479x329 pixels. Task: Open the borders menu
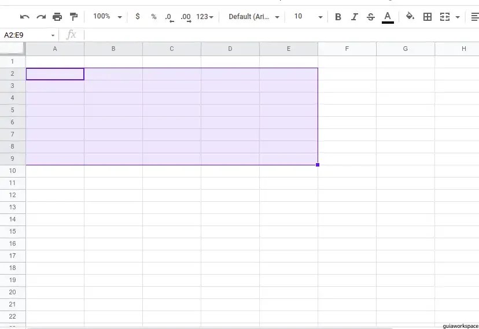pos(428,17)
